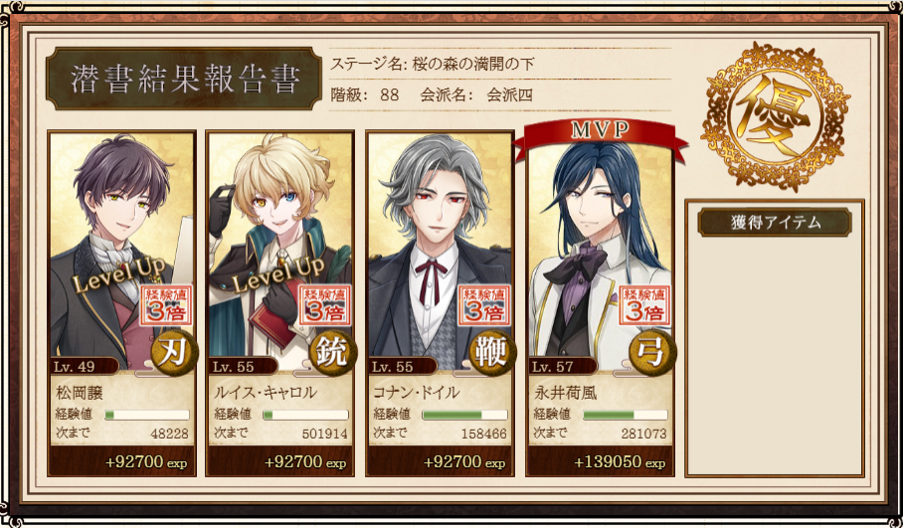The width and height of the screenshot is (903, 528).
Task: Click the 潜書結果報告書 title banner
Action: pyautogui.click(x=184, y=79)
